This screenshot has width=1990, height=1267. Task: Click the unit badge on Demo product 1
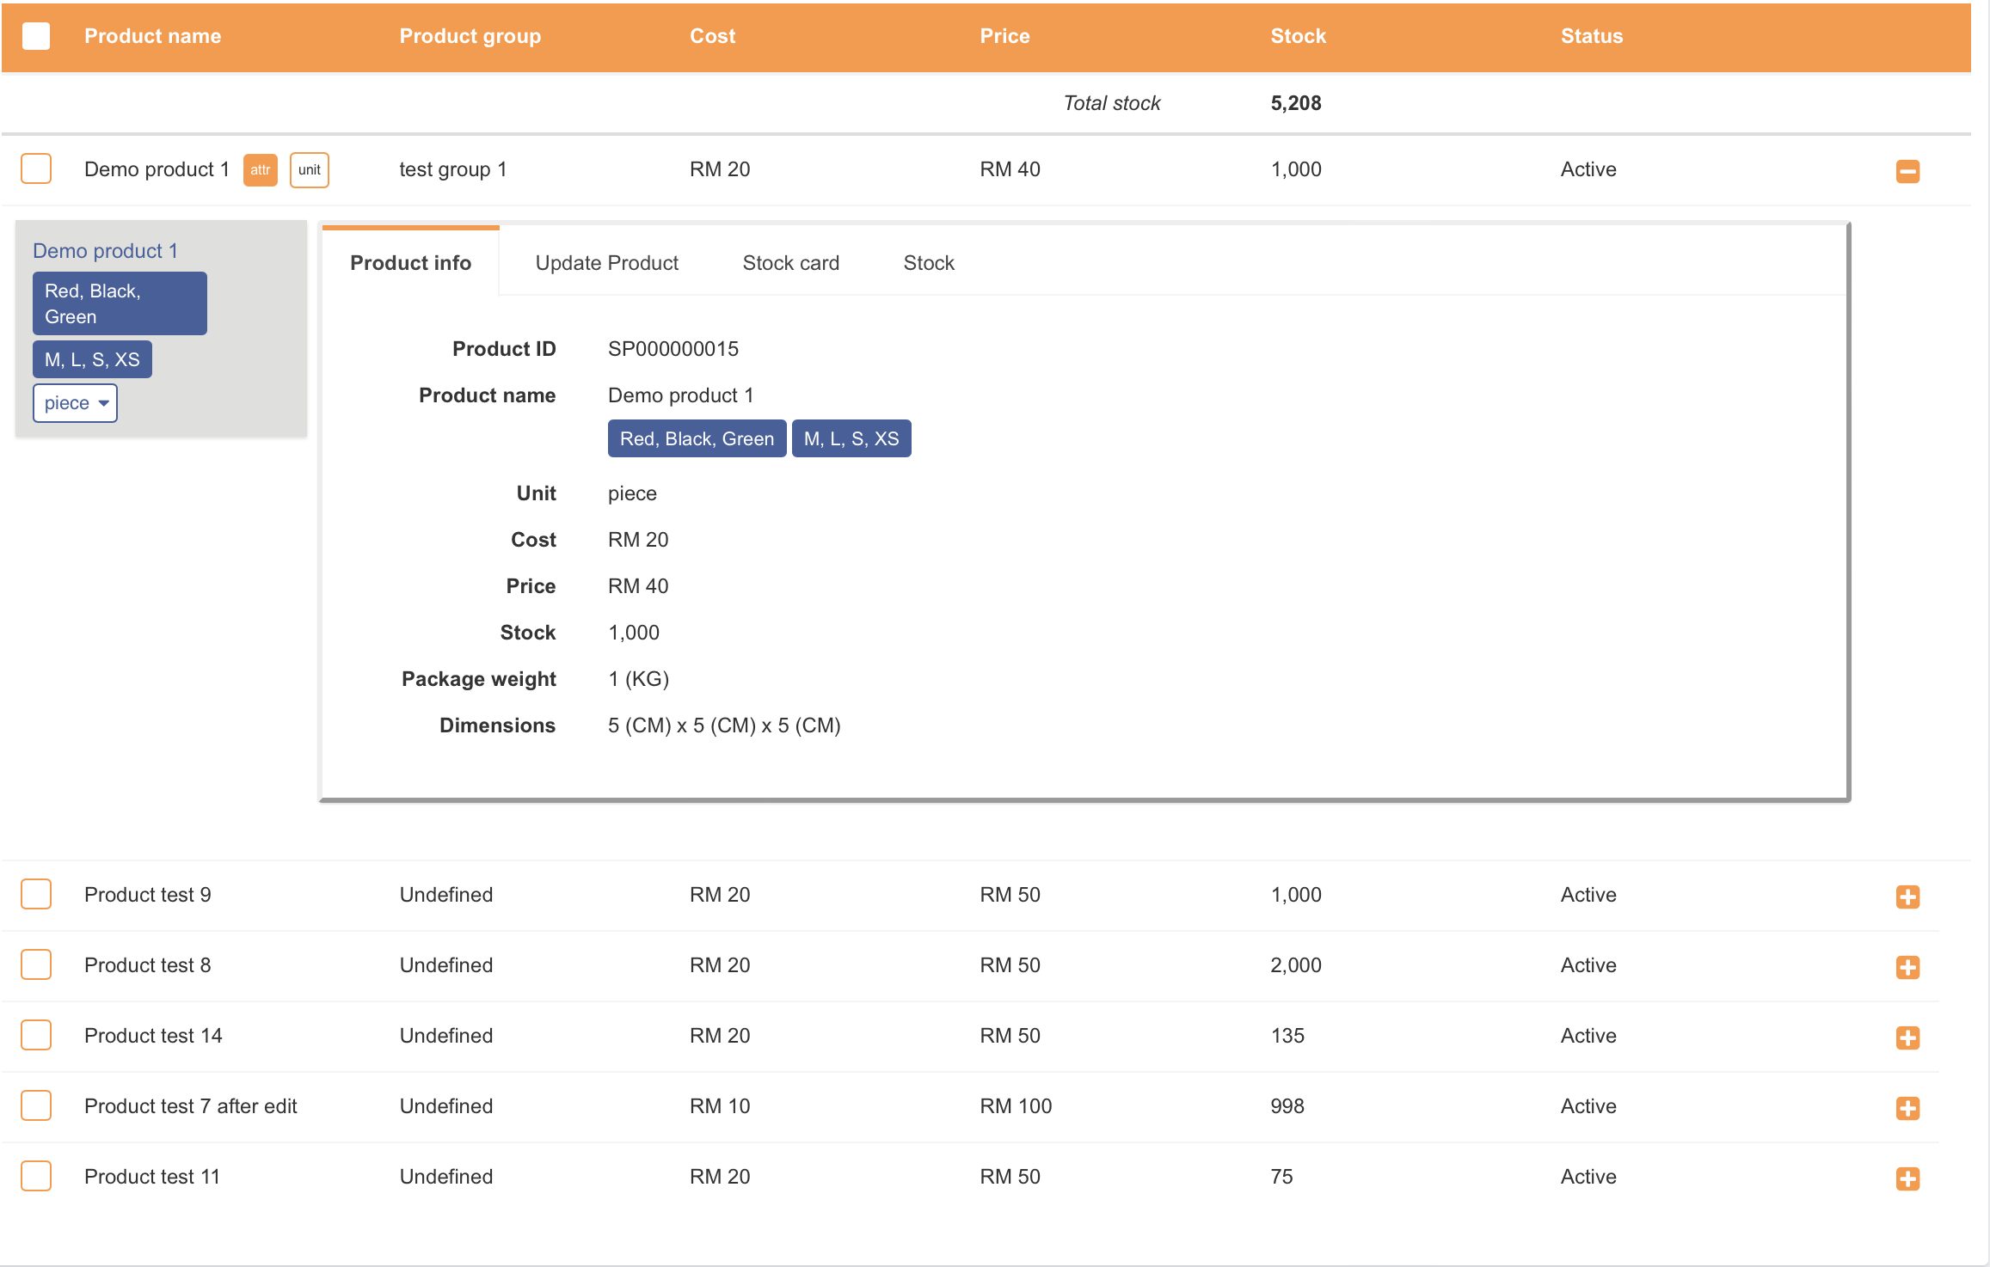coord(309,170)
